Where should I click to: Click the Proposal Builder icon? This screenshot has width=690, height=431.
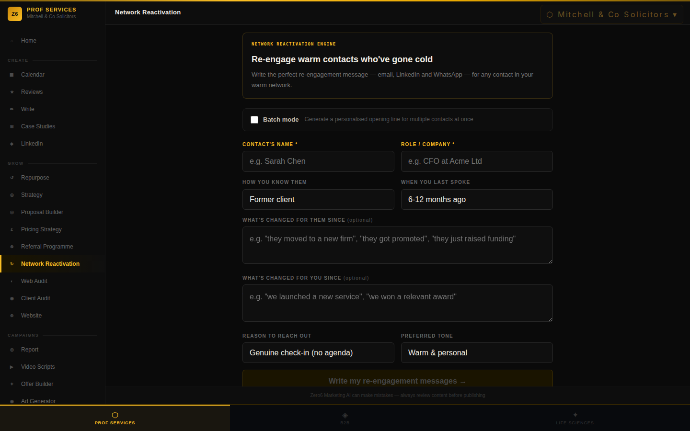(x=11, y=213)
